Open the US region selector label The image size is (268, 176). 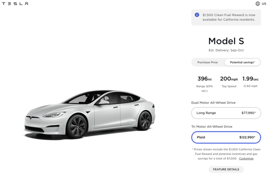[264, 4]
